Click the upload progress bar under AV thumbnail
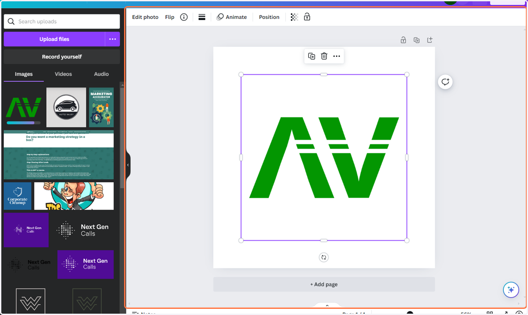 (x=24, y=123)
